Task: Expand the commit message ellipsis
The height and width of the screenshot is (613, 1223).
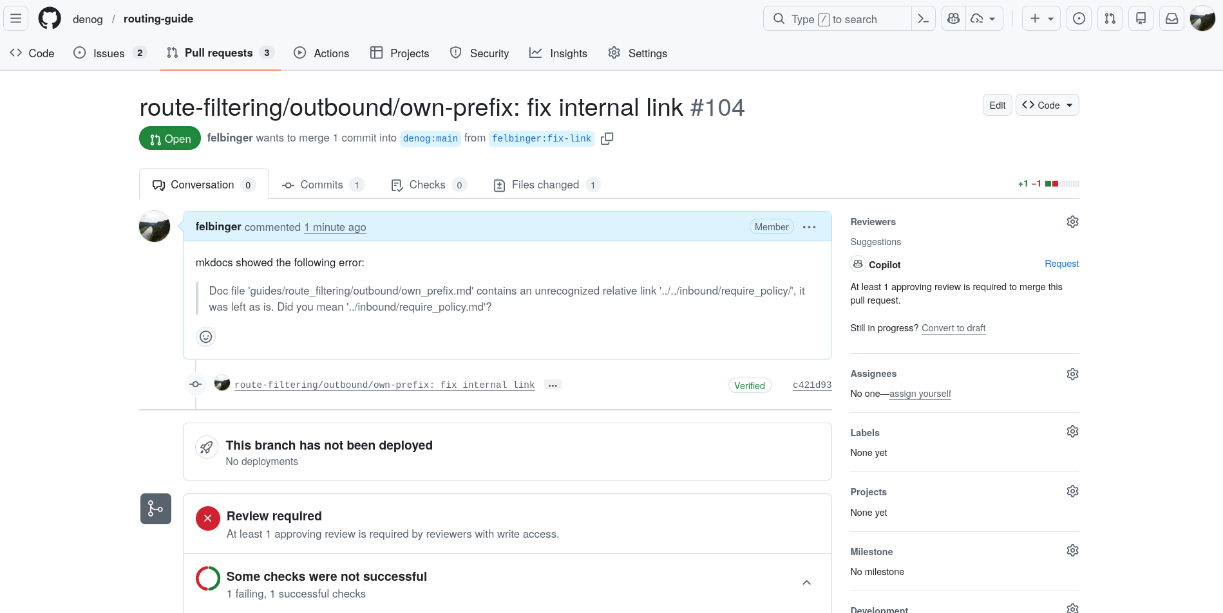Action: point(553,385)
